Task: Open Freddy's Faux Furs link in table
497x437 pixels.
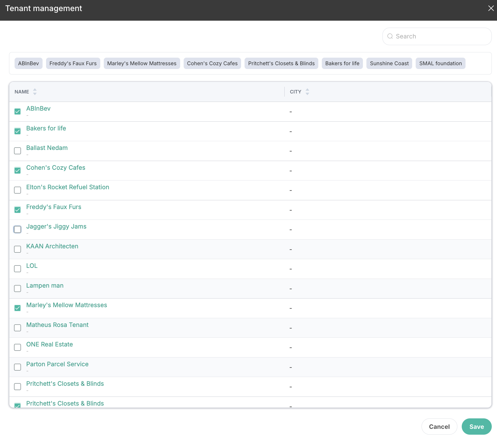Action: [54, 207]
